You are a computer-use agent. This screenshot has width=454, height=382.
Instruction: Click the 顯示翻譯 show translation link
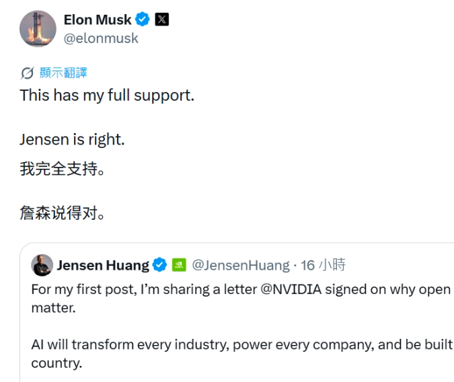(63, 73)
